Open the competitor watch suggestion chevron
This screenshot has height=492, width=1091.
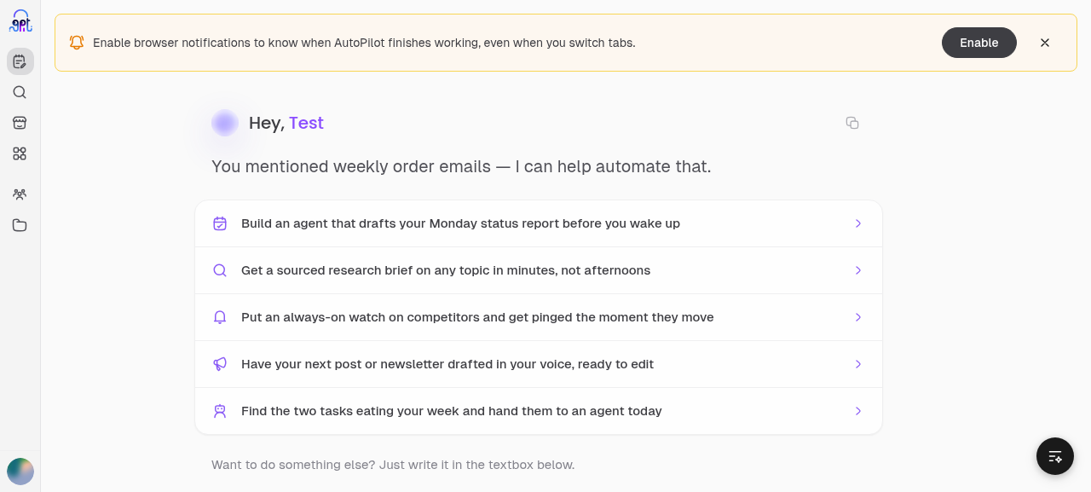click(858, 317)
